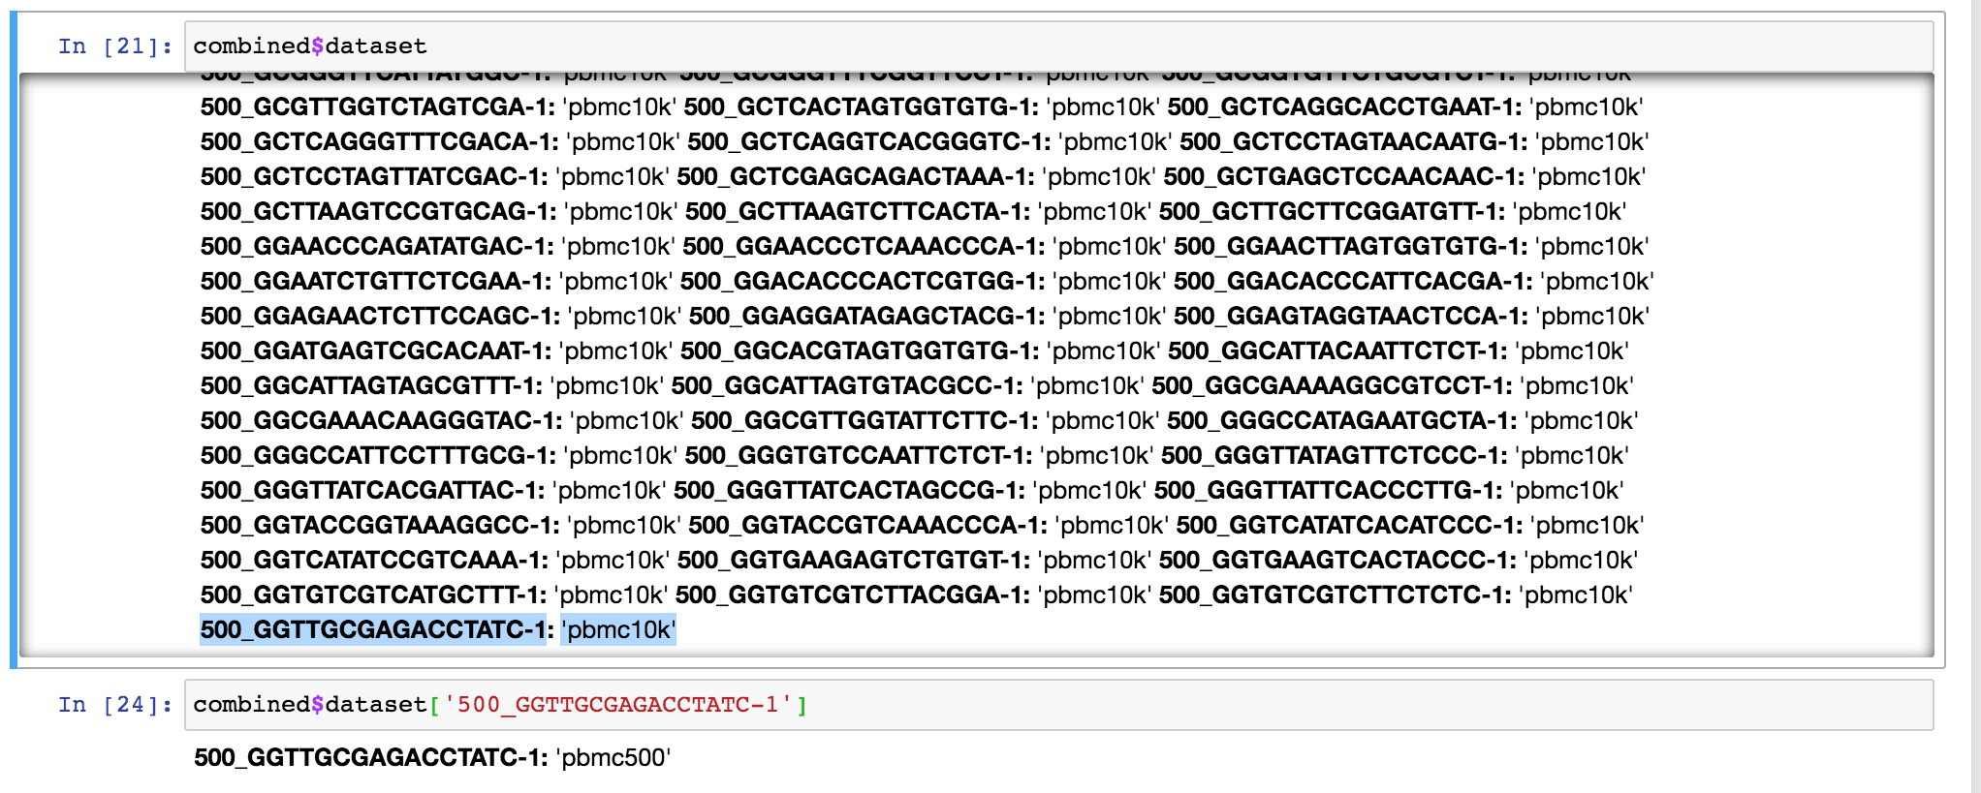Select the highlighted 500_GGTTGCGAGACCTATC-1 entry

tap(371, 629)
